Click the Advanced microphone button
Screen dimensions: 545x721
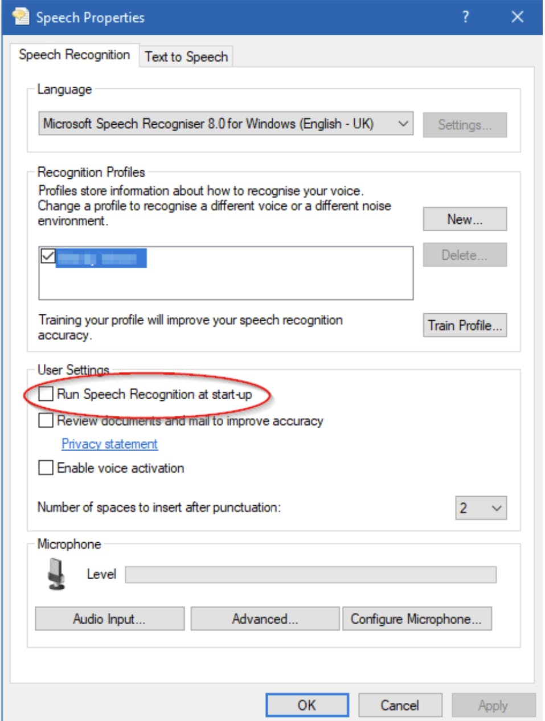(265, 619)
